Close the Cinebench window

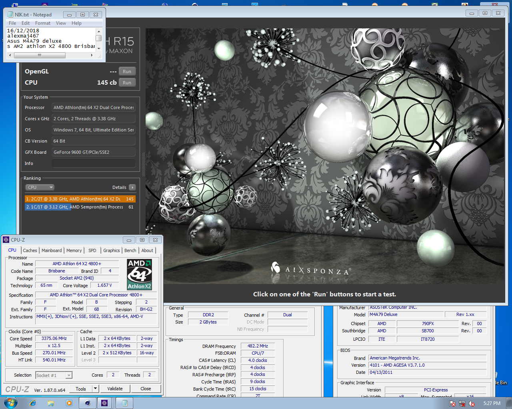(x=498, y=13)
